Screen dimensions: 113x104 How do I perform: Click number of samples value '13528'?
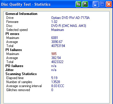click(55, 82)
